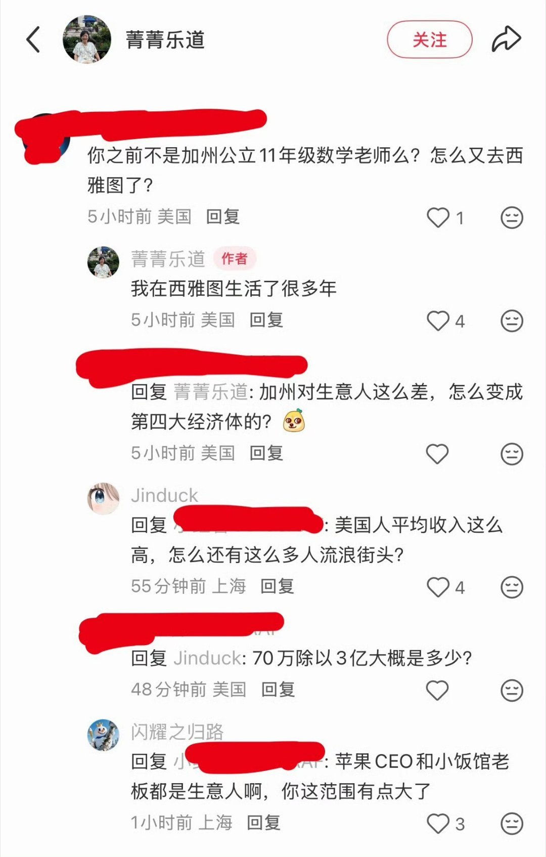
Task: Open the emoji reaction on 闪耀之归路's comment
Action: click(x=512, y=823)
